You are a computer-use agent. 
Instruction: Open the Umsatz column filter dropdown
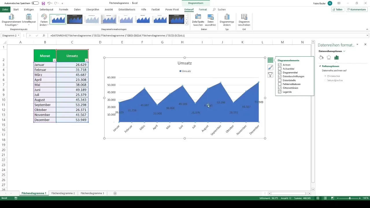click(86, 60)
